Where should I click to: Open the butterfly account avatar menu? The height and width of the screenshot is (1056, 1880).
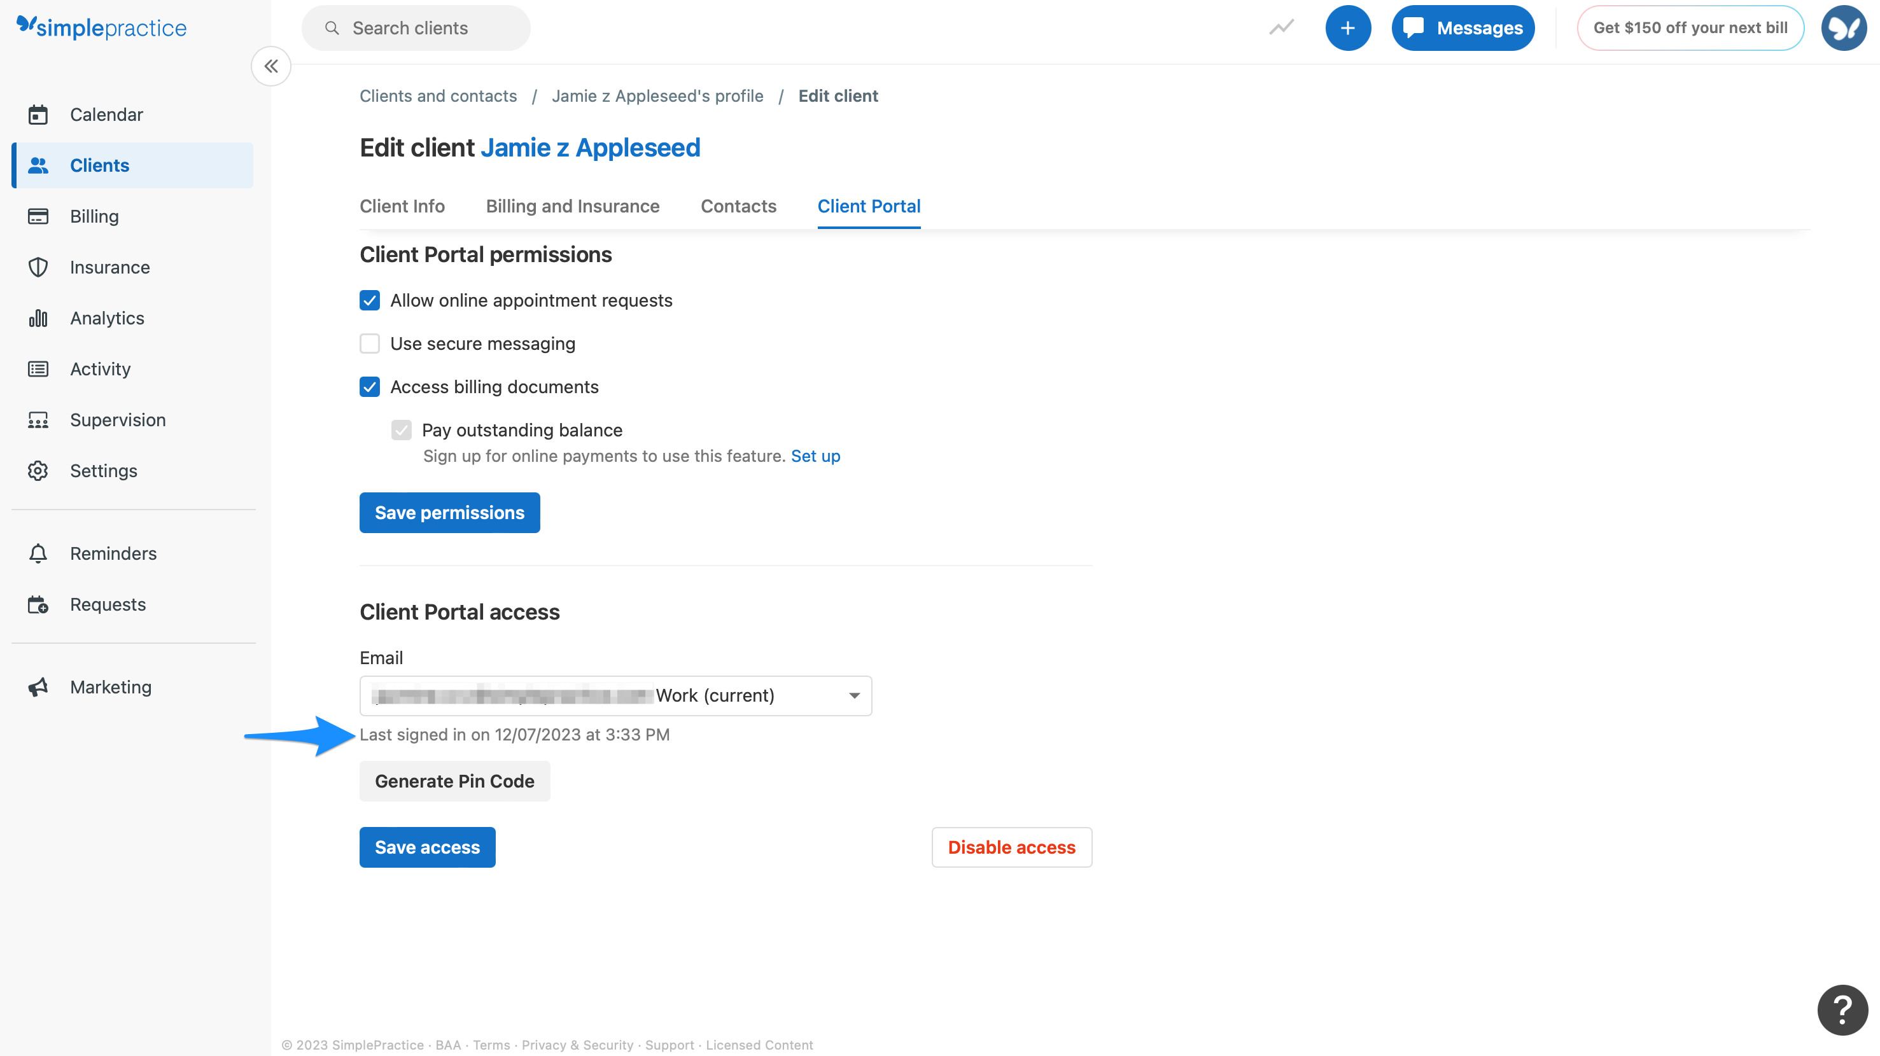(1843, 28)
